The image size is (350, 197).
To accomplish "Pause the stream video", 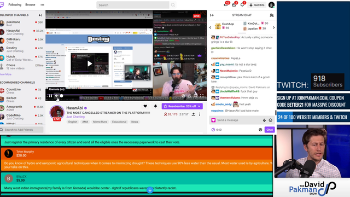I will [x=50, y=96].
